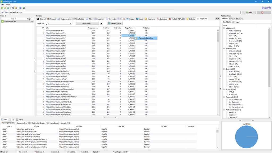
Task: Collapse the Reply code (356) tree node
Action: [224, 97]
